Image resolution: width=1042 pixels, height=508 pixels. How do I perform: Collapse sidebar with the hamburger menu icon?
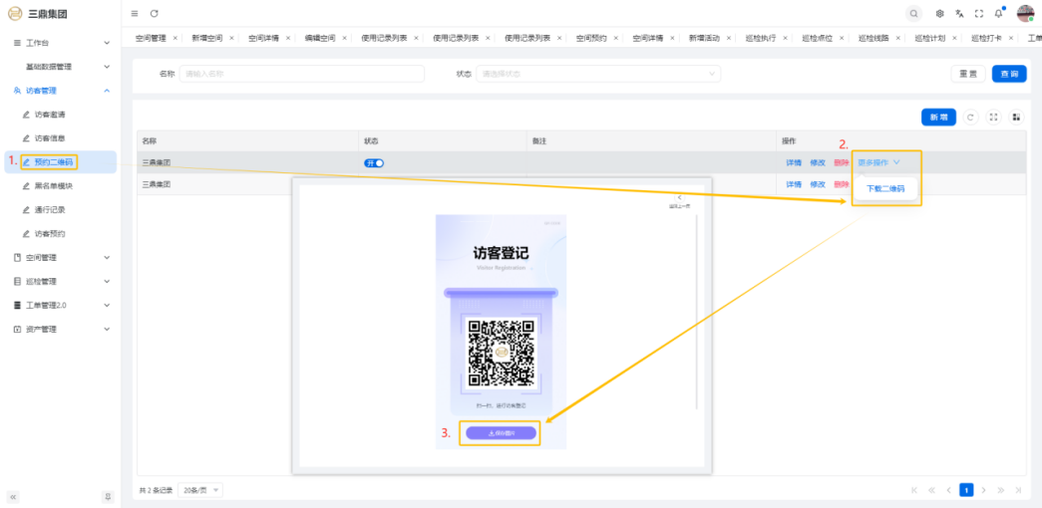[135, 13]
